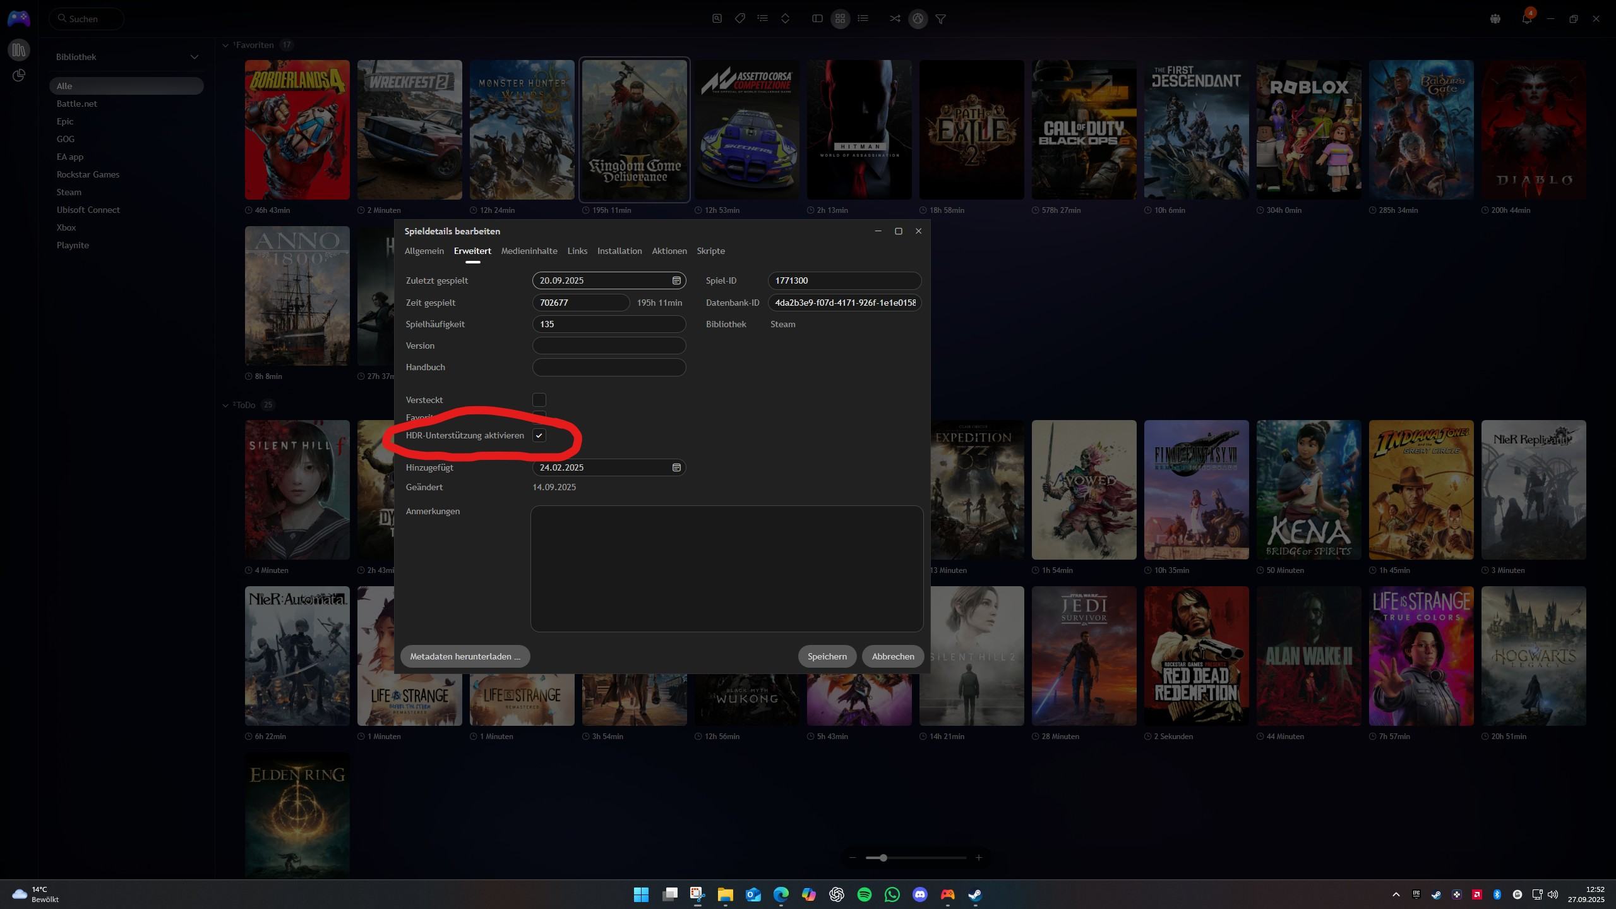Collapse the ToDo group
This screenshot has height=909, width=1616.
(x=225, y=406)
